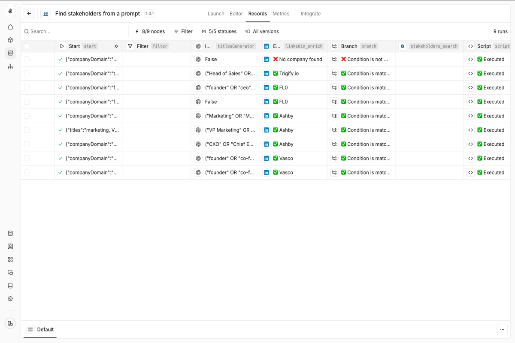This screenshot has width=515, height=343.
Task: Open the chat bubbles icon in sidebar
Action: click(10, 273)
